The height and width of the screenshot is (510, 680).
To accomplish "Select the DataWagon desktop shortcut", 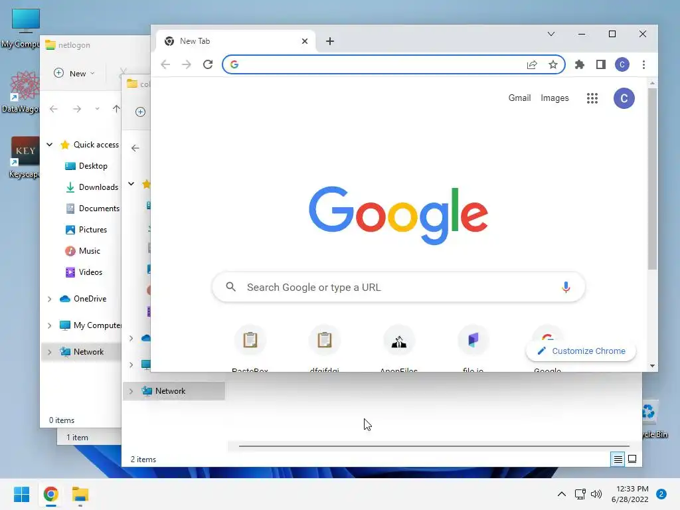I will point(22,92).
